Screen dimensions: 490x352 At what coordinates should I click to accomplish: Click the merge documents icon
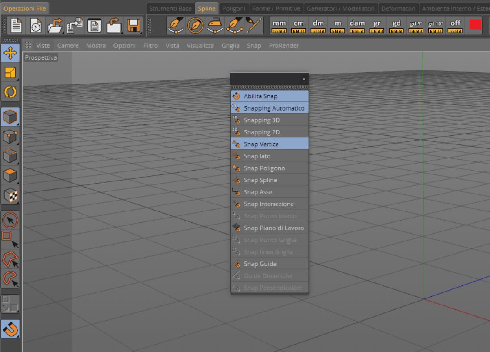pyautogui.click(x=75, y=26)
